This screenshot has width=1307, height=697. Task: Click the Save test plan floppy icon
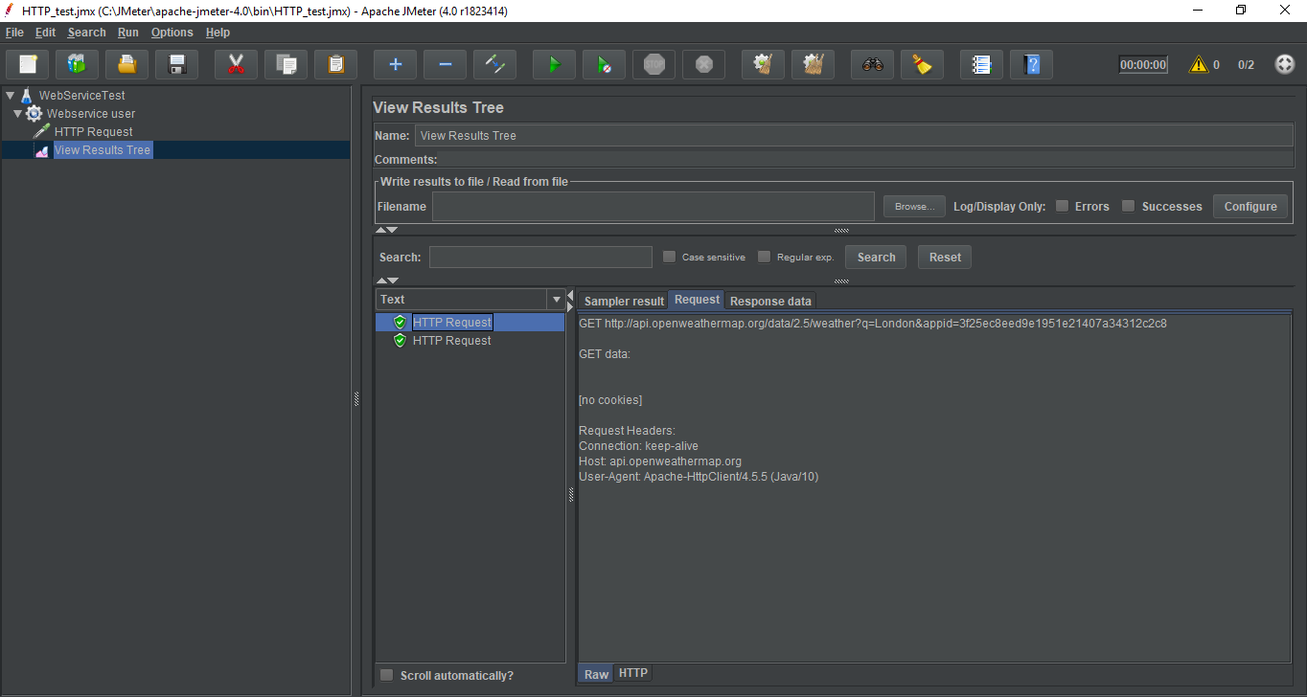[x=176, y=65]
